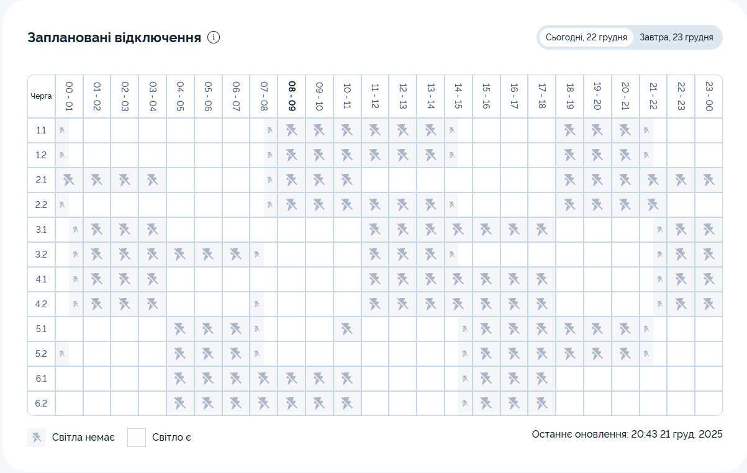Click outage icon for queue 1.1 at 08-09
The width and height of the screenshot is (747, 473).
[291, 130]
